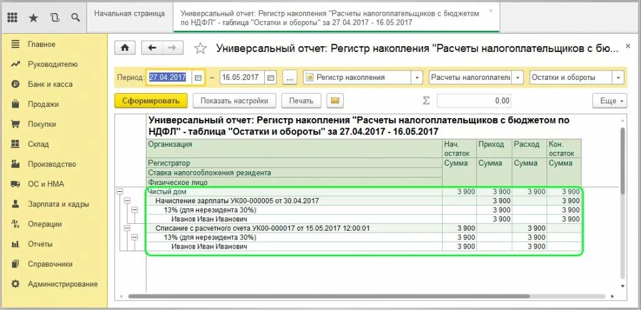The width and height of the screenshot is (641, 310).
Task: Navigate back with left arrow button
Action: pyautogui.click(x=152, y=47)
